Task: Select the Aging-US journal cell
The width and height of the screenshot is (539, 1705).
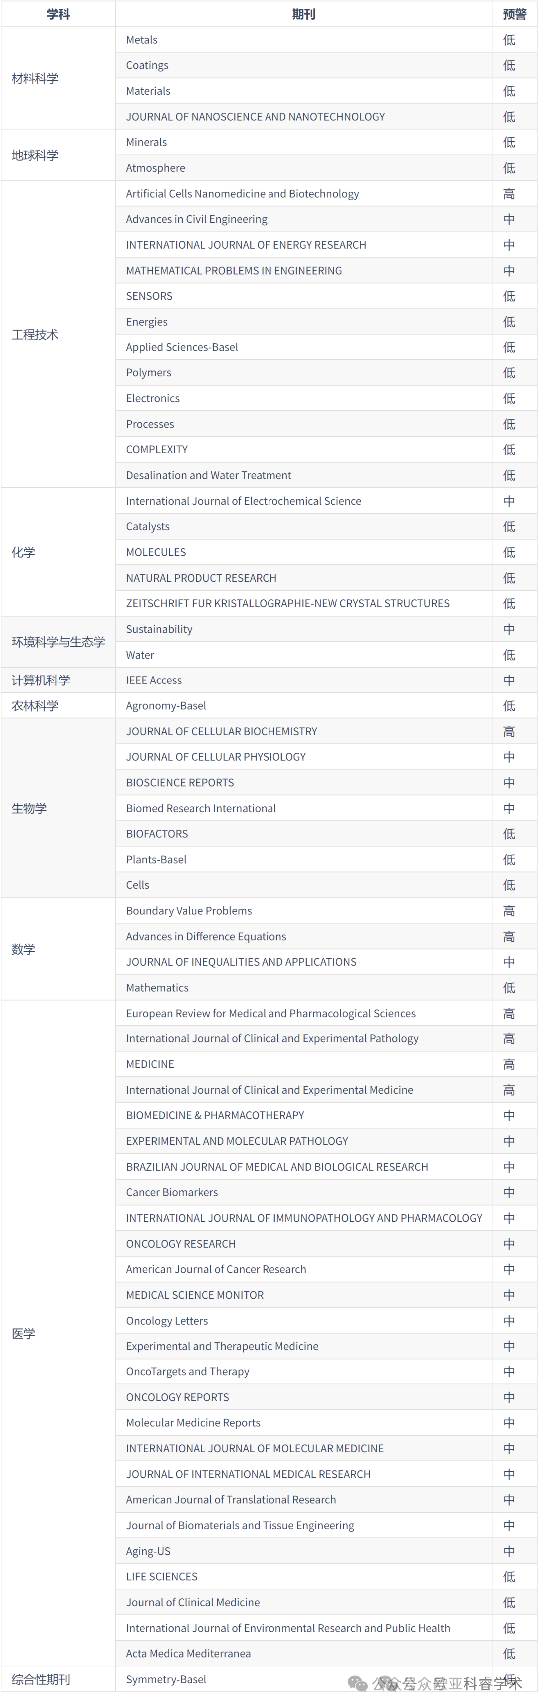Action: [304, 1551]
